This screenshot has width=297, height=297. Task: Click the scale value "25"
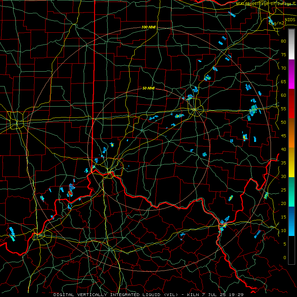tap(283, 190)
